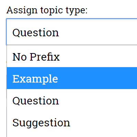
Task: Focus the dropdown using the 'Assign topic type' text
Action: point(47,11)
